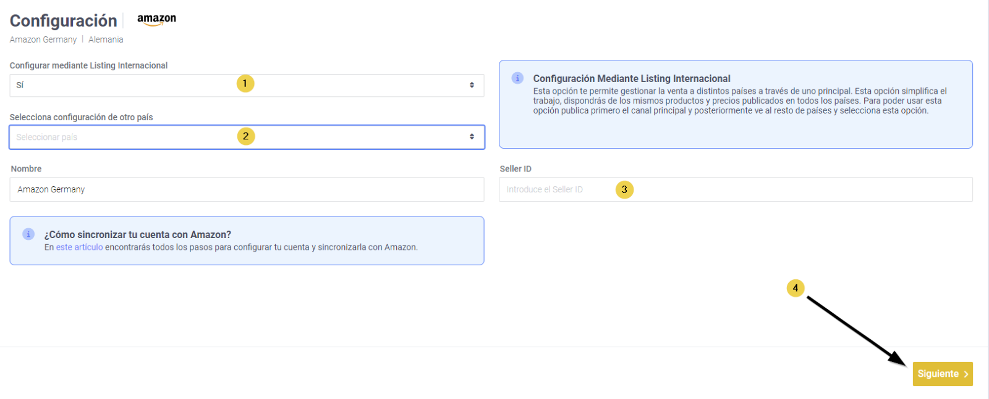The height and width of the screenshot is (399, 989).
Task: Click info icon in Listing Internacional panel
Action: (x=517, y=78)
